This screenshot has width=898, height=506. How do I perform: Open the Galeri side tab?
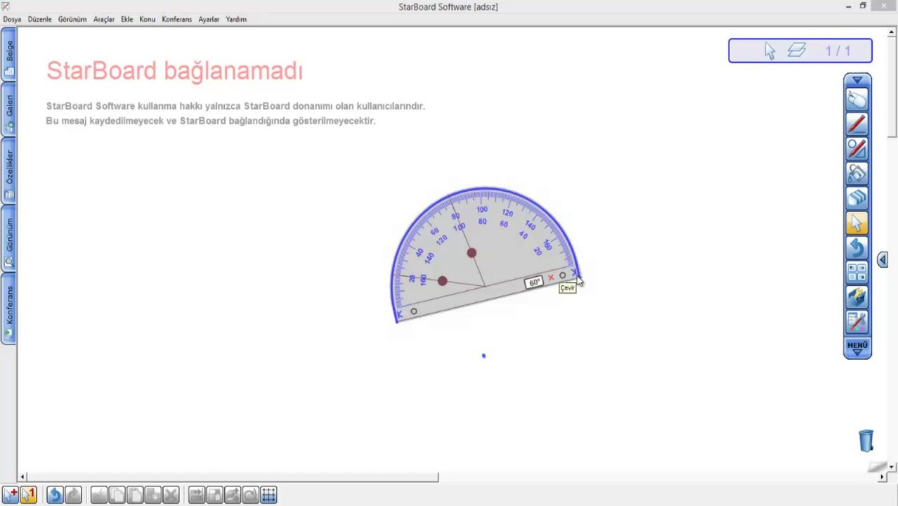click(9, 112)
